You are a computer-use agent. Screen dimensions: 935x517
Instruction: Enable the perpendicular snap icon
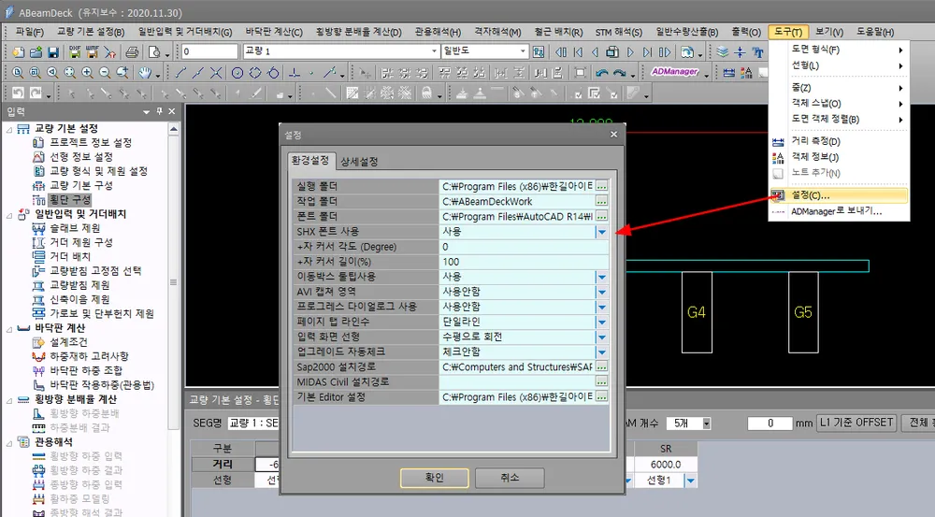pos(294,73)
